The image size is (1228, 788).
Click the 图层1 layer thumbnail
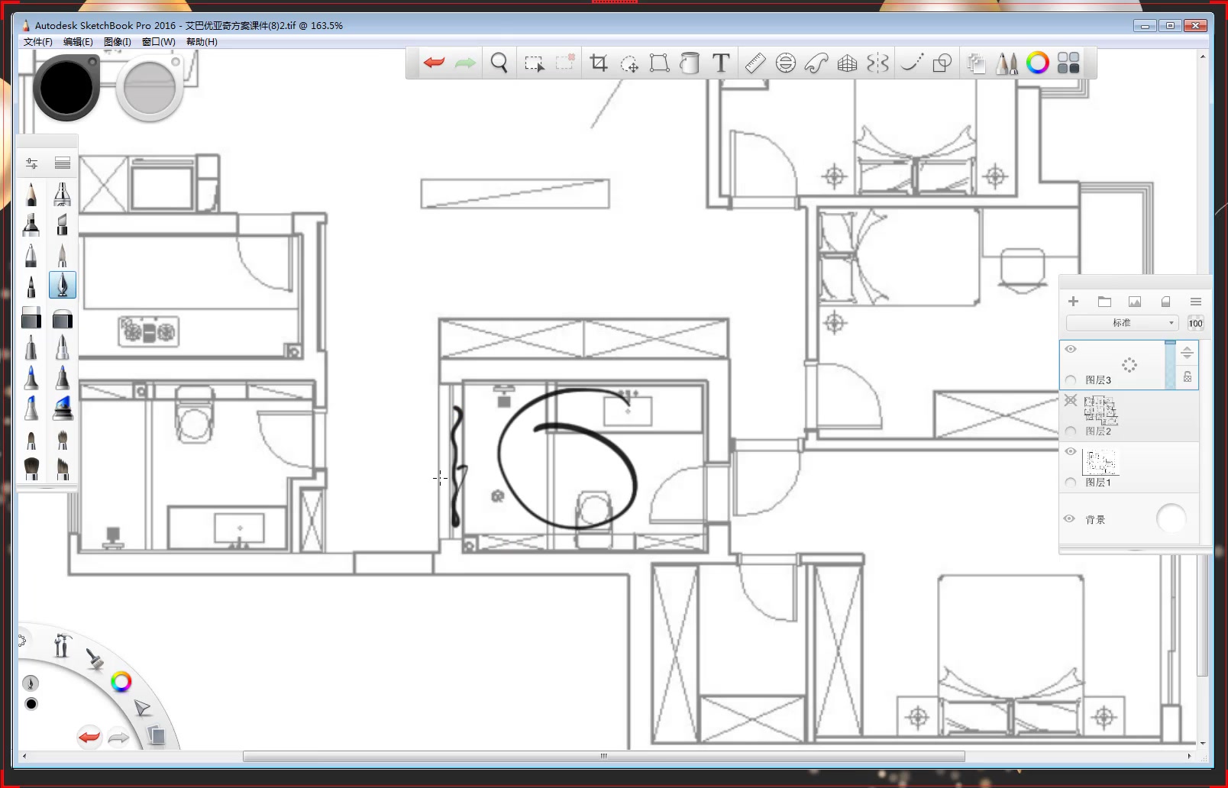point(1100,461)
